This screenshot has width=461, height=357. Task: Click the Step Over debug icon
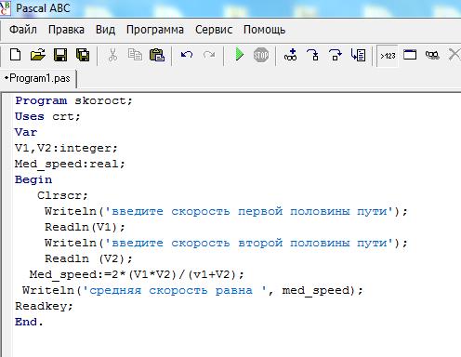336,55
